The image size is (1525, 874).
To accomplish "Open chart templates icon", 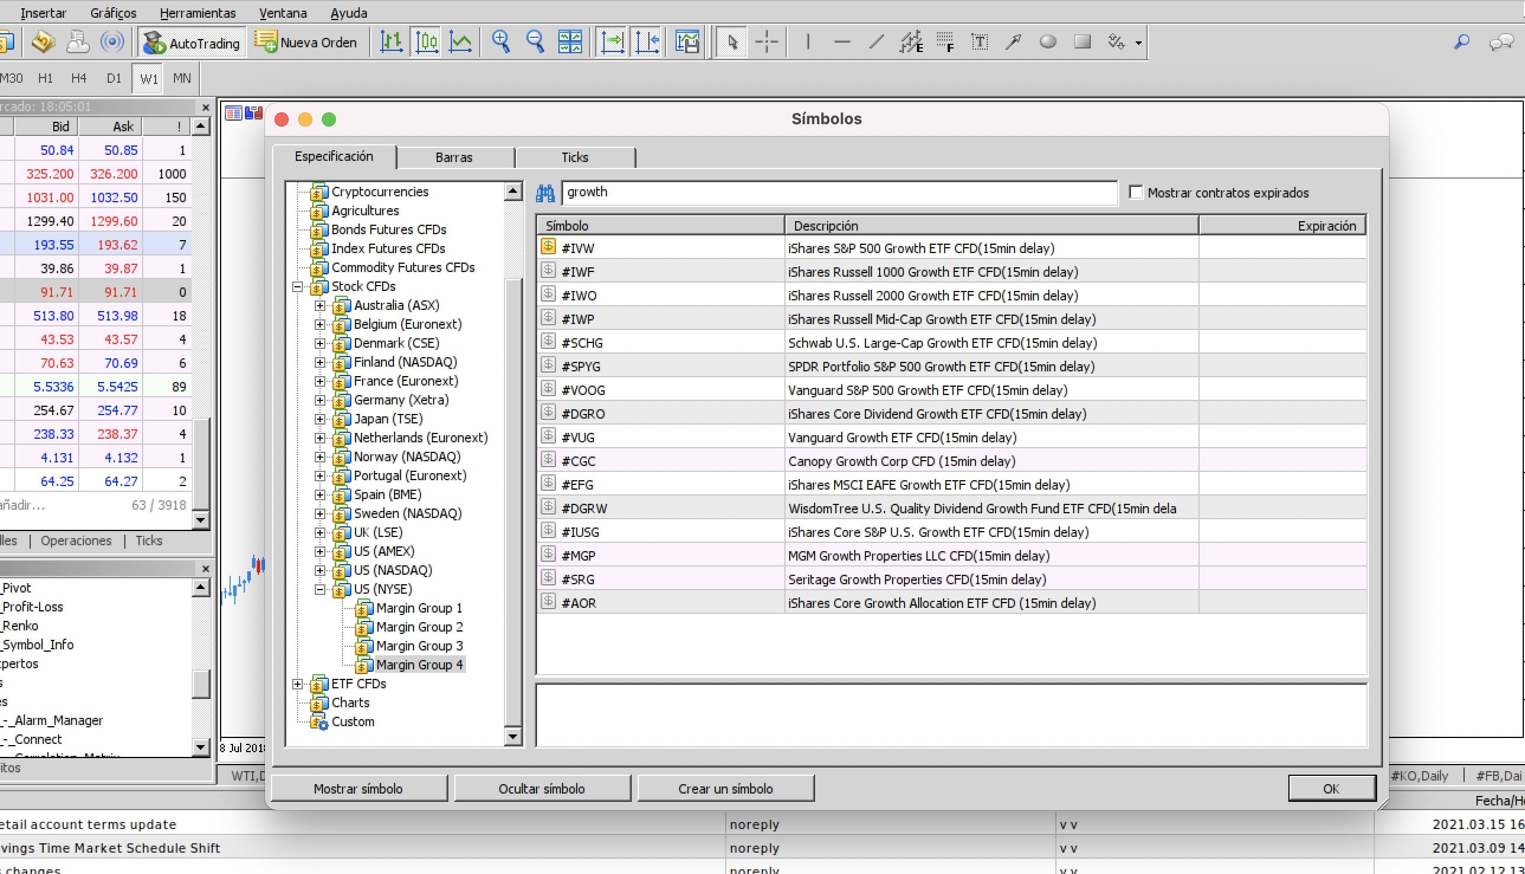I will click(687, 42).
